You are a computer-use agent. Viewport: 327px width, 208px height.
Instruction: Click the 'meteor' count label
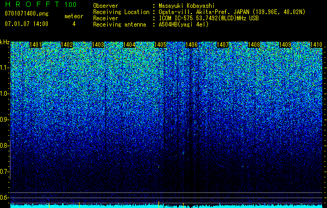pyautogui.click(x=74, y=16)
